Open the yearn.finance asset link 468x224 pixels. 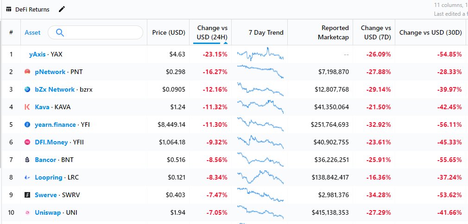click(x=55, y=124)
